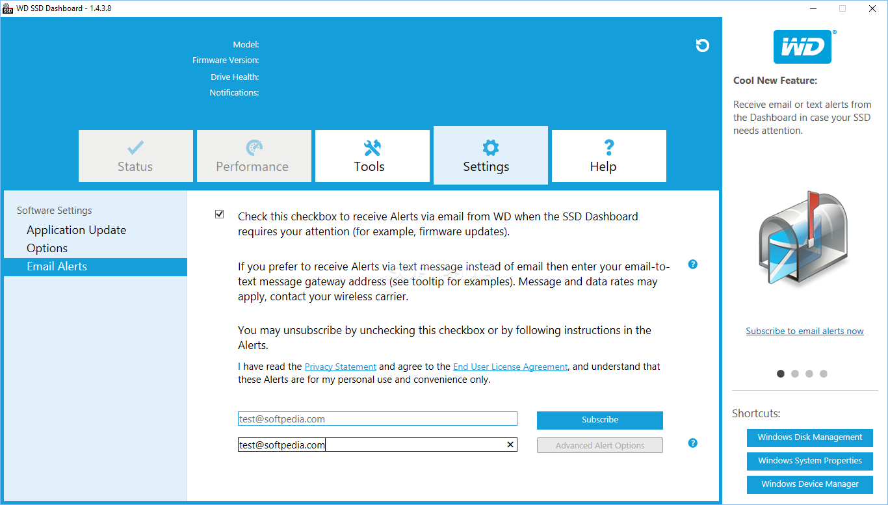Click the first email address input field
The height and width of the screenshot is (505, 888).
(378, 419)
